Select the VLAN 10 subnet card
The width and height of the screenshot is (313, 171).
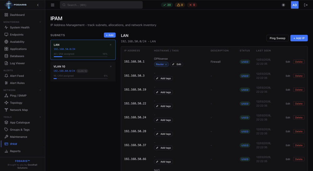[x=83, y=72]
